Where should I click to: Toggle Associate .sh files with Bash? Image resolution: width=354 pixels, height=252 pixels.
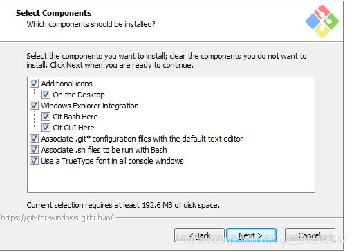point(34,150)
